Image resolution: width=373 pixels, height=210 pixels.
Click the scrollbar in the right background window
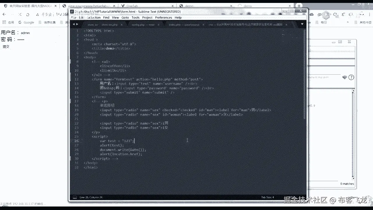click(x=354, y=134)
